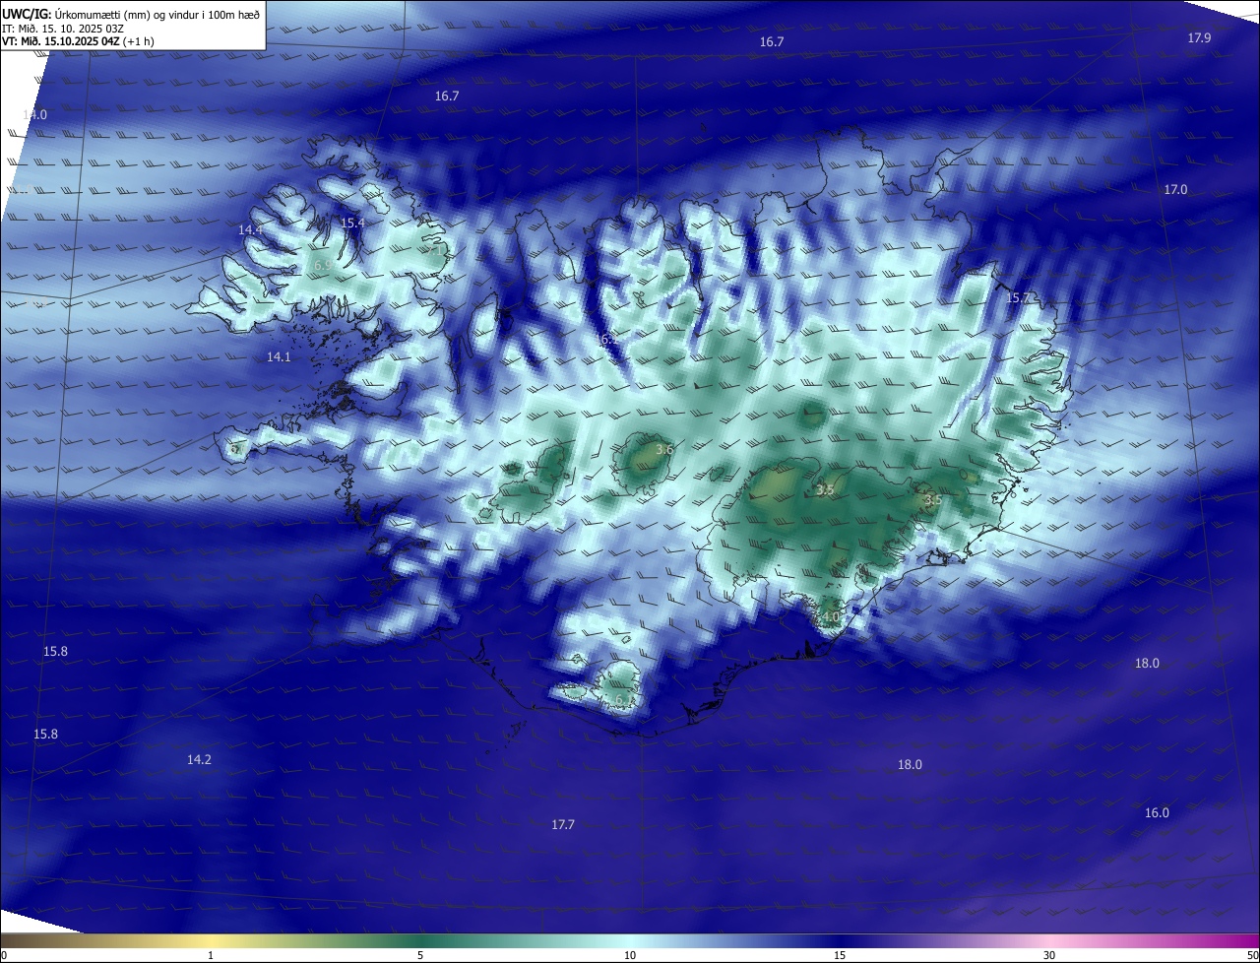
Task: Click the 15.7 value on the east coast
Action: 1019,297
